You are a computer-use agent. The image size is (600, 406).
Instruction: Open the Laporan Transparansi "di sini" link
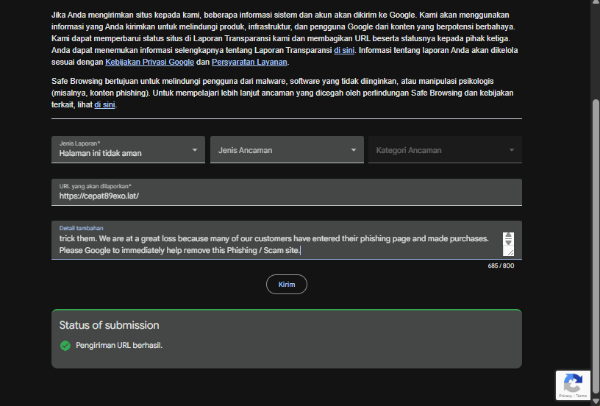(343, 50)
